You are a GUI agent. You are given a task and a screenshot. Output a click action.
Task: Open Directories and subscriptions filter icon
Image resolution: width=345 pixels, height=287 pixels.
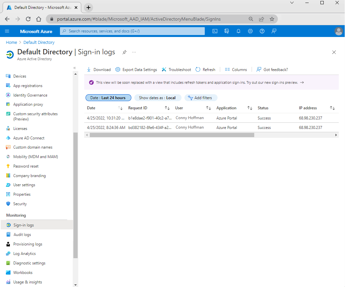coord(227,31)
